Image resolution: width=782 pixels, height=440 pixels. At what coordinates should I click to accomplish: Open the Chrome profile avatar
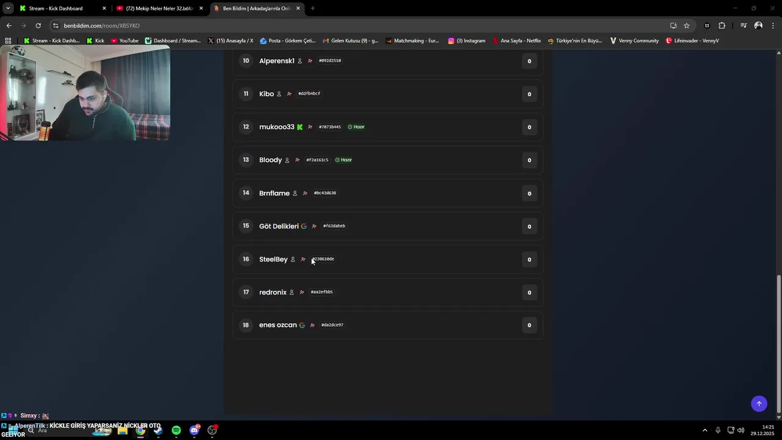758,26
